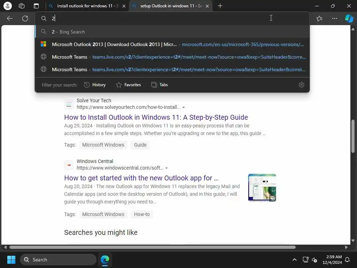
Task: Open the notifications bell icon
Action: (x=348, y=260)
